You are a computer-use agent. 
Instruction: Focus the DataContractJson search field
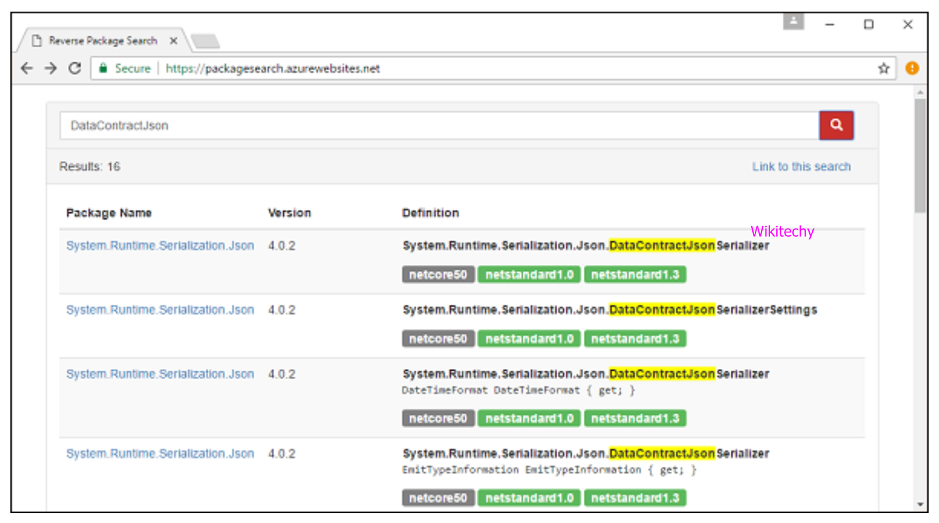click(440, 125)
